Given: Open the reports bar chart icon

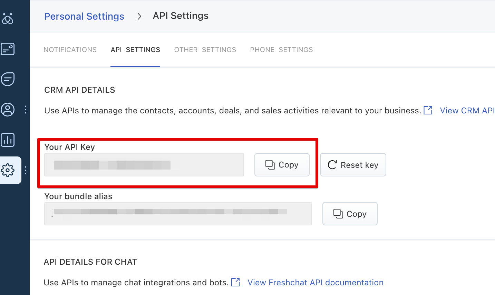Looking at the screenshot, I should pyautogui.click(x=8, y=140).
